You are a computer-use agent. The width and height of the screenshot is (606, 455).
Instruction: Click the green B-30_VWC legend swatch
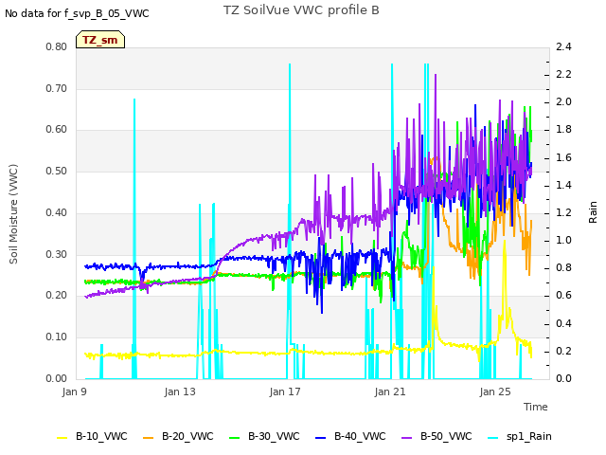(x=235, y=438)
